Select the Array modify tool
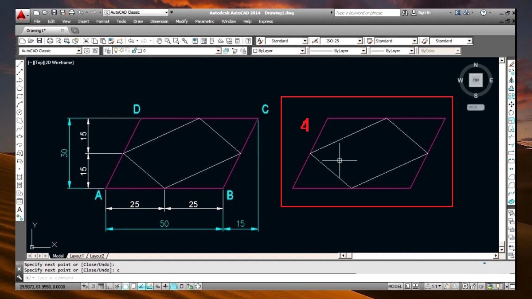 (x=511, y=96)
